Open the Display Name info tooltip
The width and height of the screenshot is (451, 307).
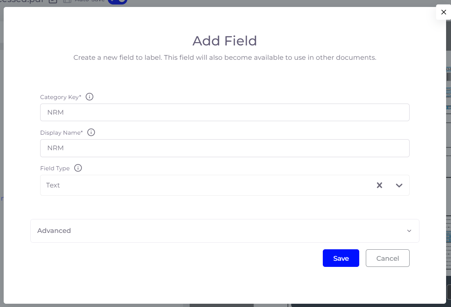click(x=91, y=132)
